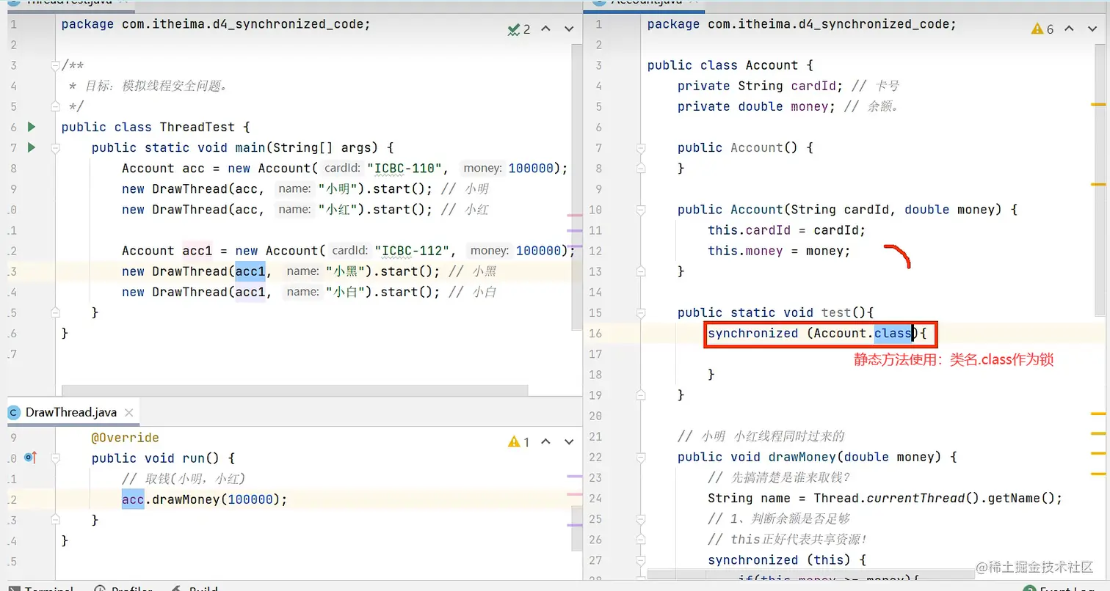Click the @Override annotation in DrawThread.java
The height and width of the screenshot is (591, 1110).
(x=125, y=438)
